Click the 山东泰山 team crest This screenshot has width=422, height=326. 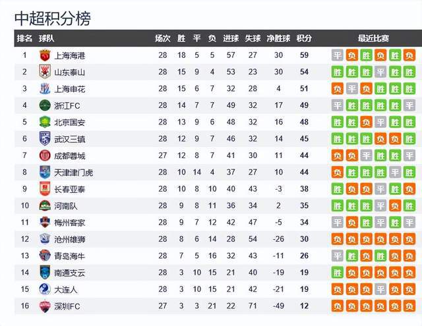pos(45,72)
